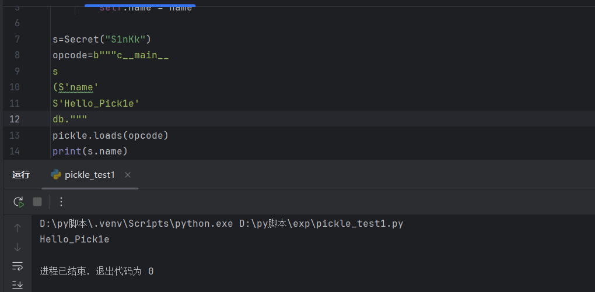Place cursor on pickle.loads(opcode) line
595x292 pixels.
[x=110, y=135]
